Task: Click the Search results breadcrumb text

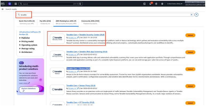Action: coord(11,9)
